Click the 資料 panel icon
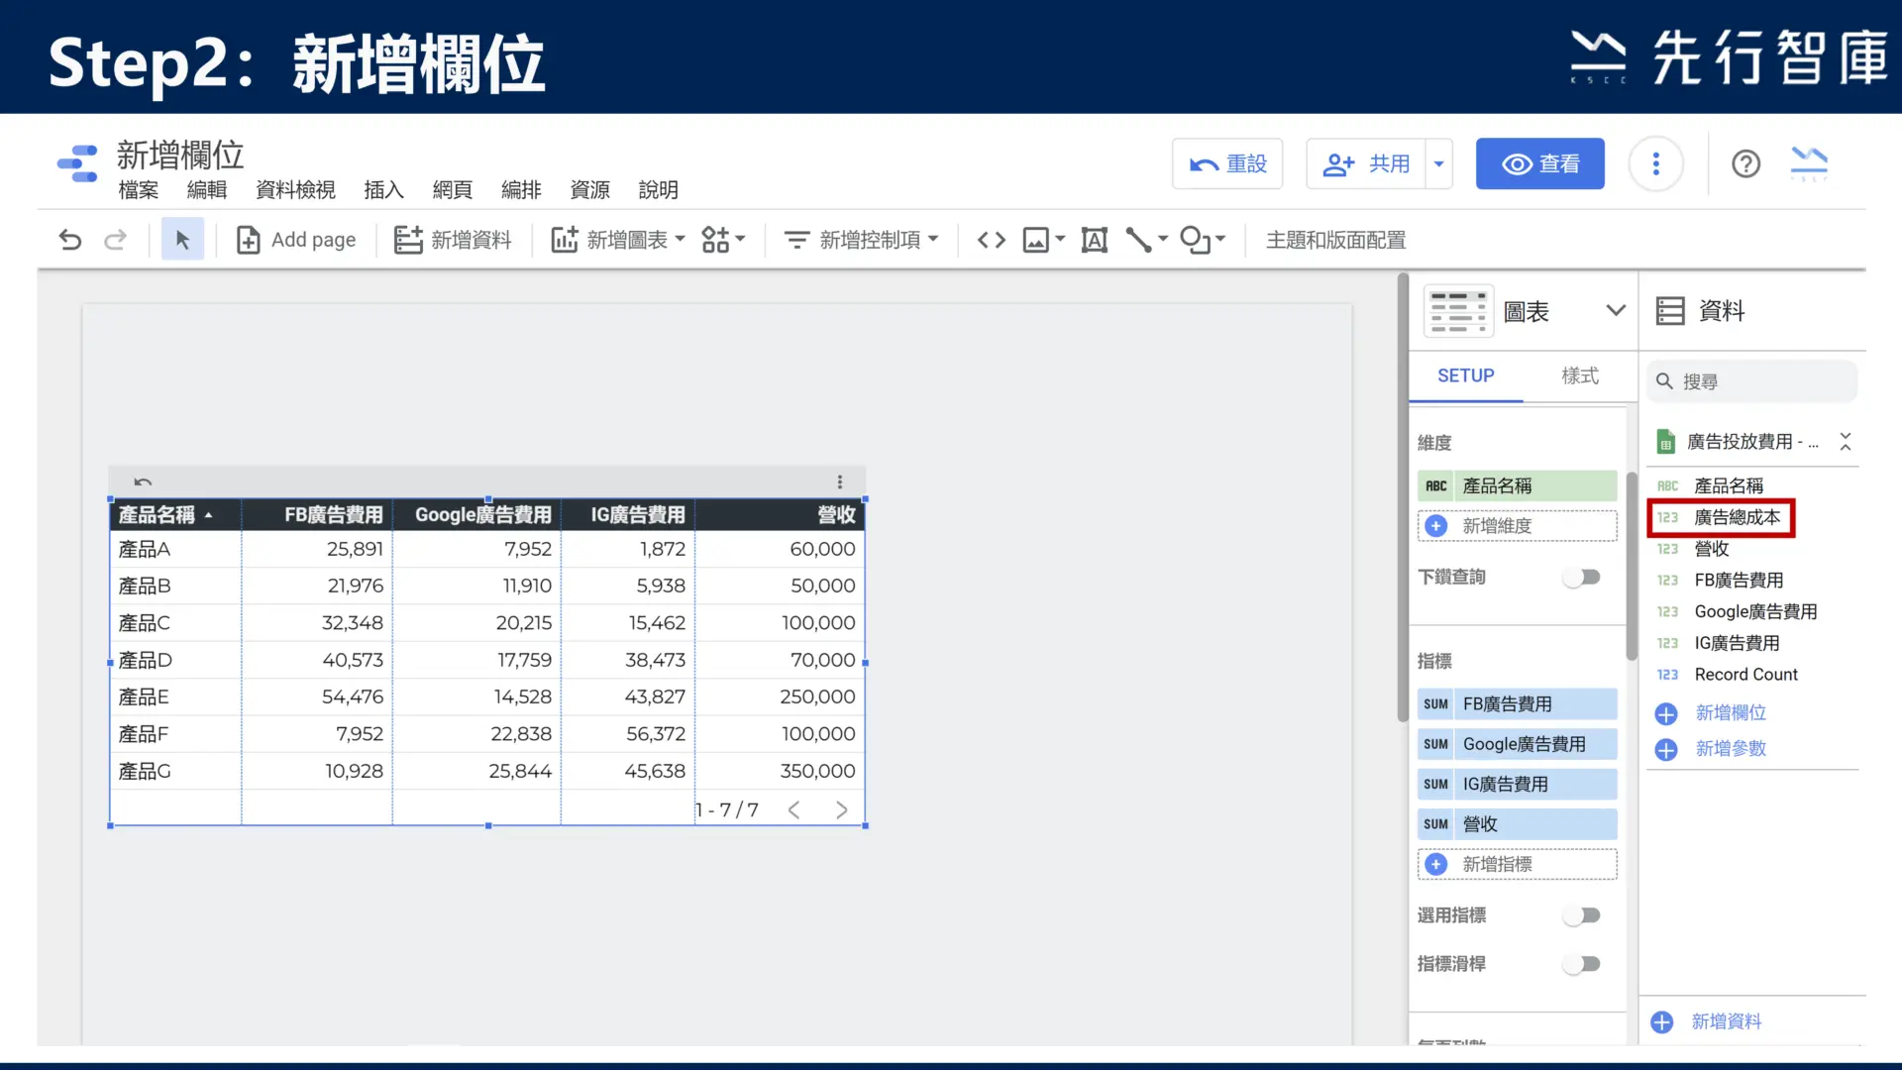The height and width of the screenshot is (1070, 1902). click(x=1670, y=311)
